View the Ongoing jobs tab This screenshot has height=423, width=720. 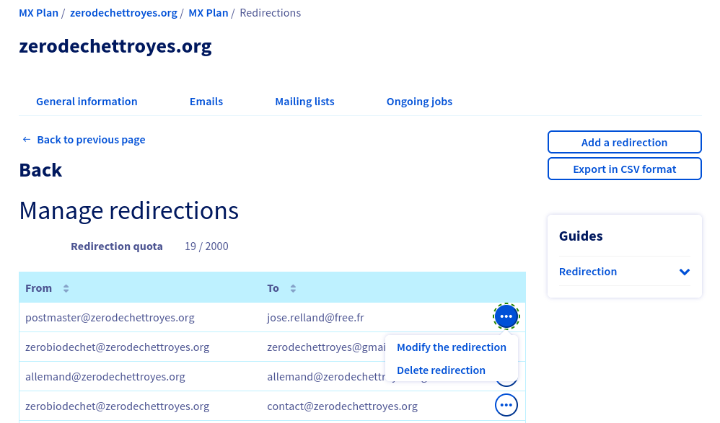(x=419, y=102)
